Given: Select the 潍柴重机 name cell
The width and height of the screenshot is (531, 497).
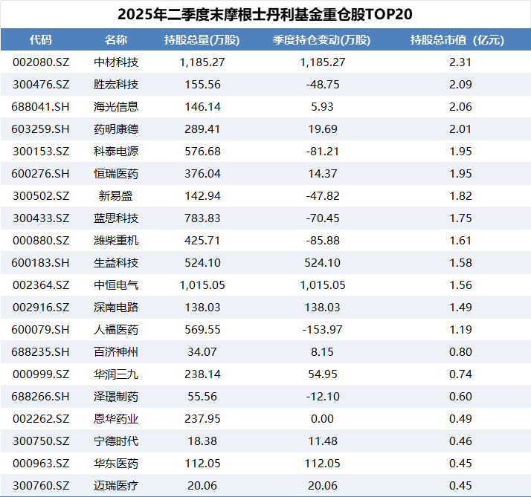Looking at the screenshot, I should coord(116,241).
